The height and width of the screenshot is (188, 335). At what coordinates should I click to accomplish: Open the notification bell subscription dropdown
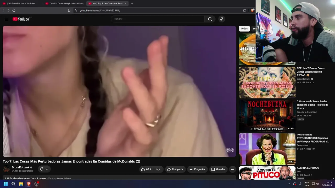44,169
